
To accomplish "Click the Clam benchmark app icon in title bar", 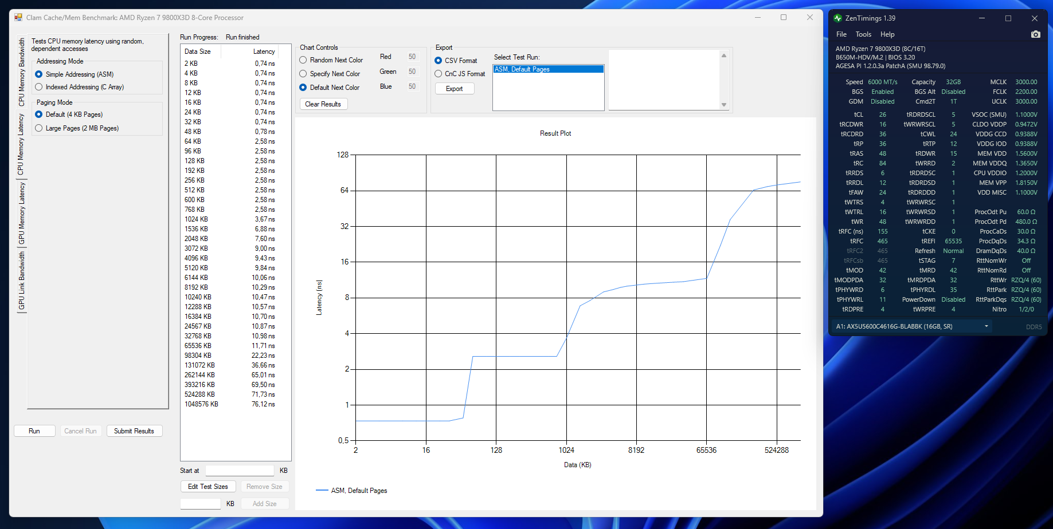I will click(x=18, y=18).
